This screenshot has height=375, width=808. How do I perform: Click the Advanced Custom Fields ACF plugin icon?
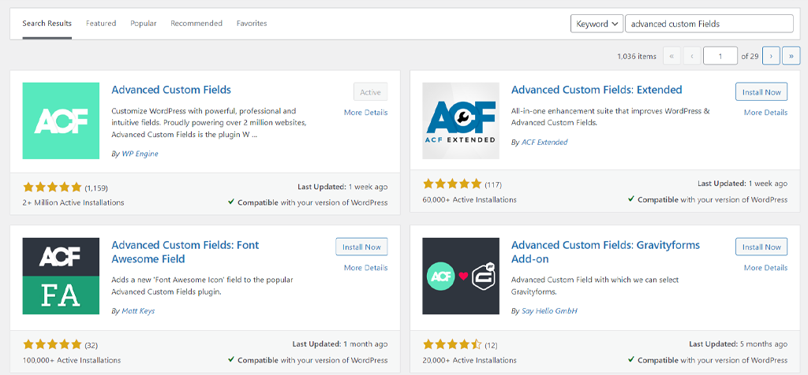61,121
